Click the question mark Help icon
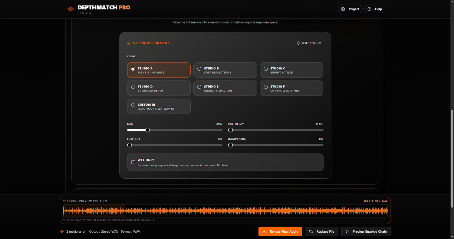Viewport: 454px width, 239px height. tap(369, 9)
